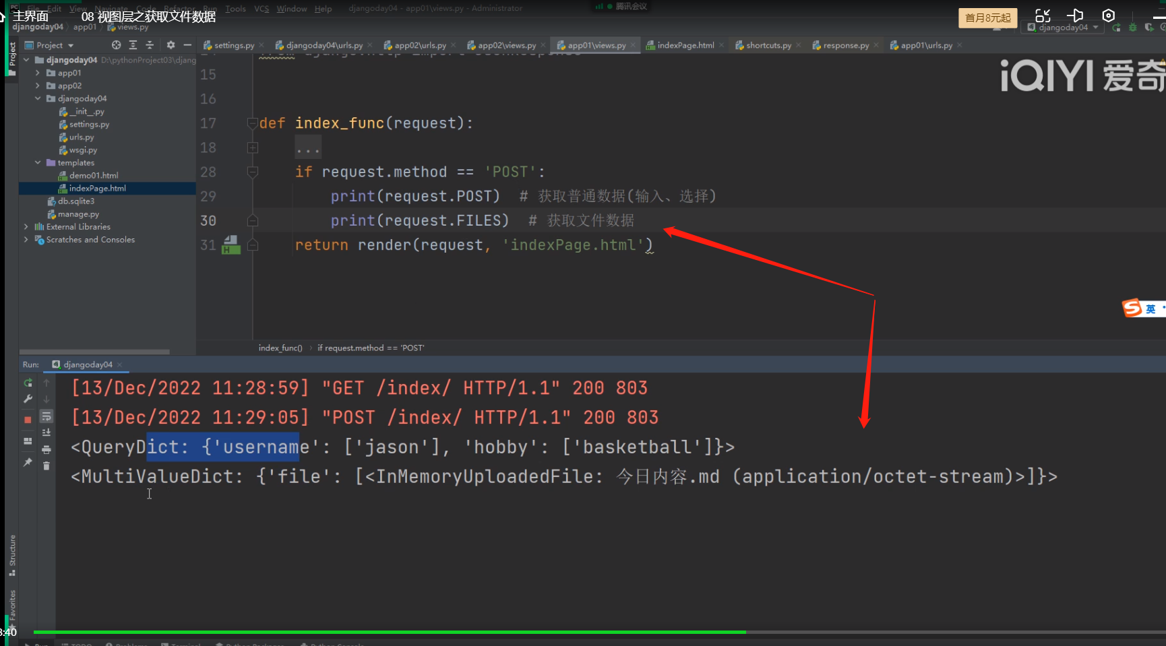Collapse the djangoday04 inner package folder
Screen dimensions: 1166x646
pyautogui.click(x=38, y=98)
